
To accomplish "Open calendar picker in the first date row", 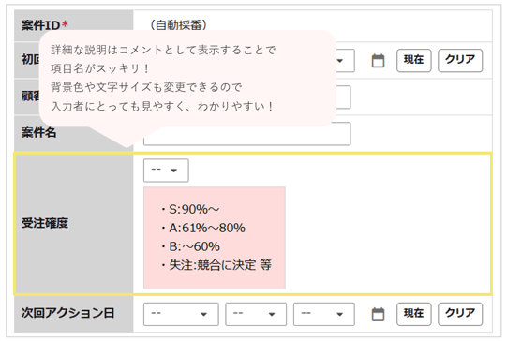I will tap(378, 61).
